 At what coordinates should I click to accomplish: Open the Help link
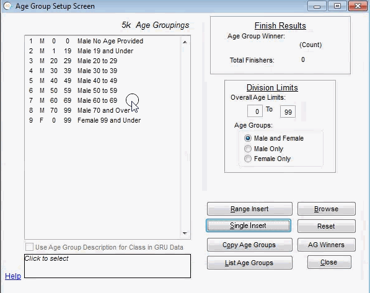click(13, 276)
